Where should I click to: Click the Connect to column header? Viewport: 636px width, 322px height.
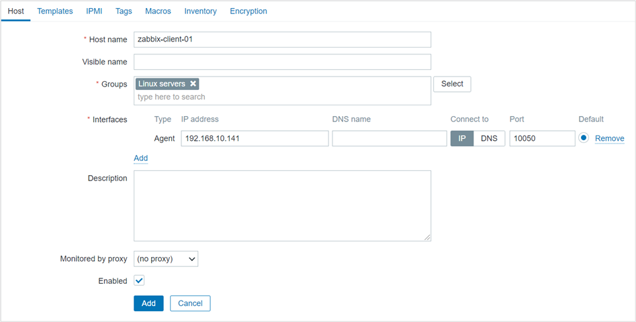(469, 119)
